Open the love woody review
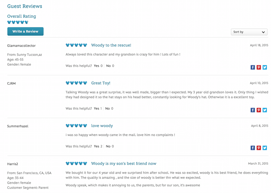Screen dimensions: 271x193 102,125
